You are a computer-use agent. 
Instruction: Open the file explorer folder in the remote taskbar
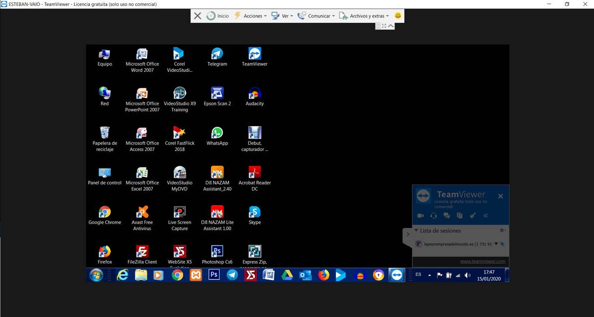141,275
